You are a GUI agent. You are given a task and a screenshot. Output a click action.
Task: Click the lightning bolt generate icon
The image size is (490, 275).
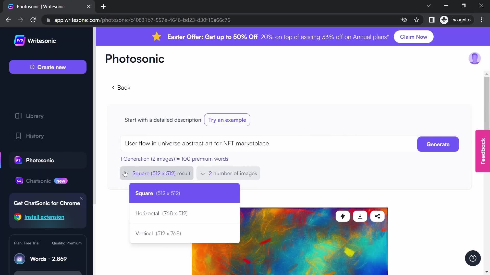click(342, 216)
